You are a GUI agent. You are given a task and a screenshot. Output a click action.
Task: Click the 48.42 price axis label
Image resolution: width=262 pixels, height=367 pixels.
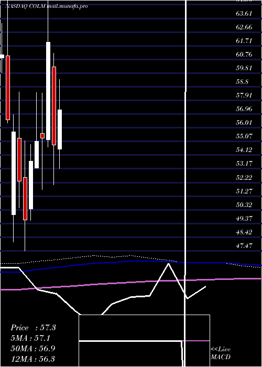(244, 232)
